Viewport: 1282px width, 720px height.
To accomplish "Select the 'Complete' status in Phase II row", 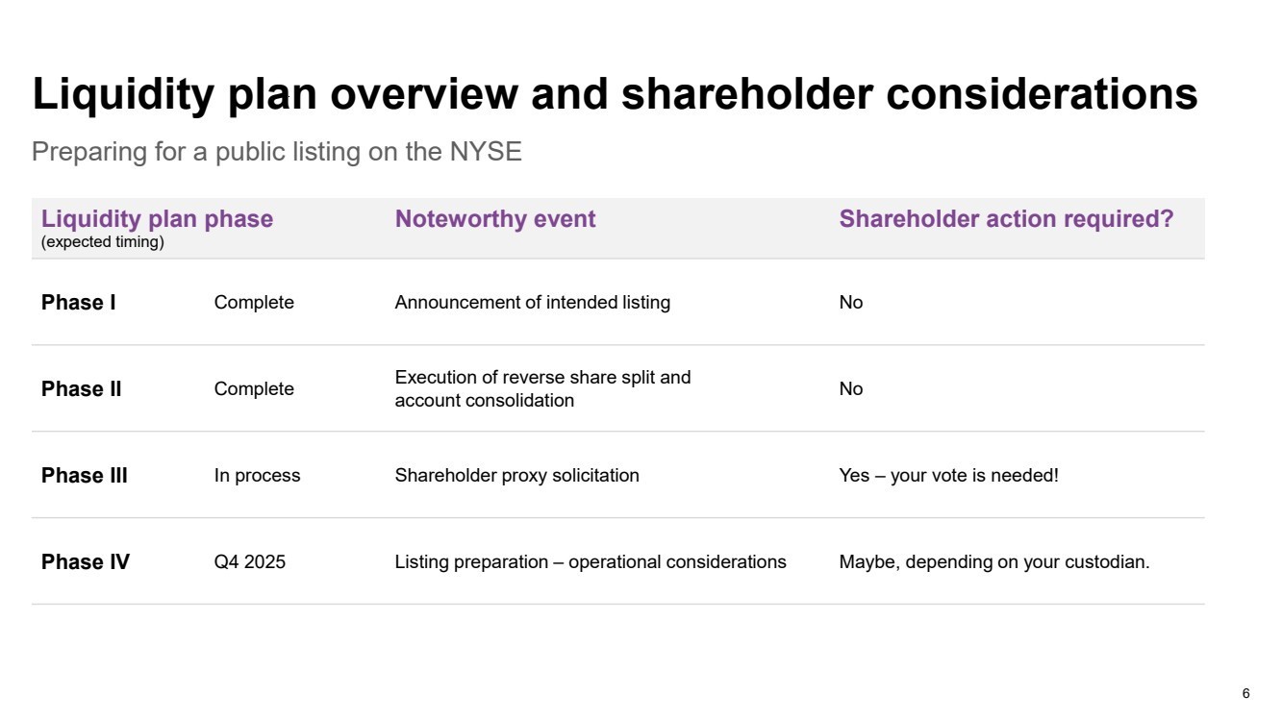I will (x=254, y=389).
